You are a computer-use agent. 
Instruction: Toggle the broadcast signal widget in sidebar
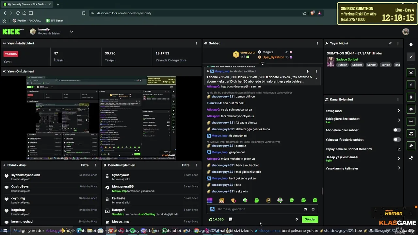click(411, 121)
